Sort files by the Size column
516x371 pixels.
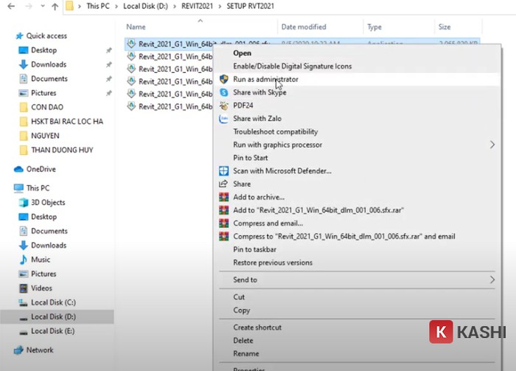(x=444, y=27)
